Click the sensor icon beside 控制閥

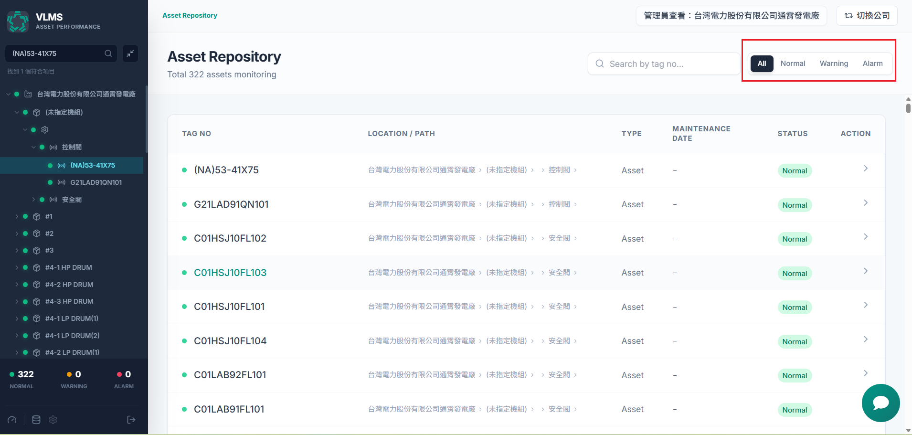[x=53, y=147]
